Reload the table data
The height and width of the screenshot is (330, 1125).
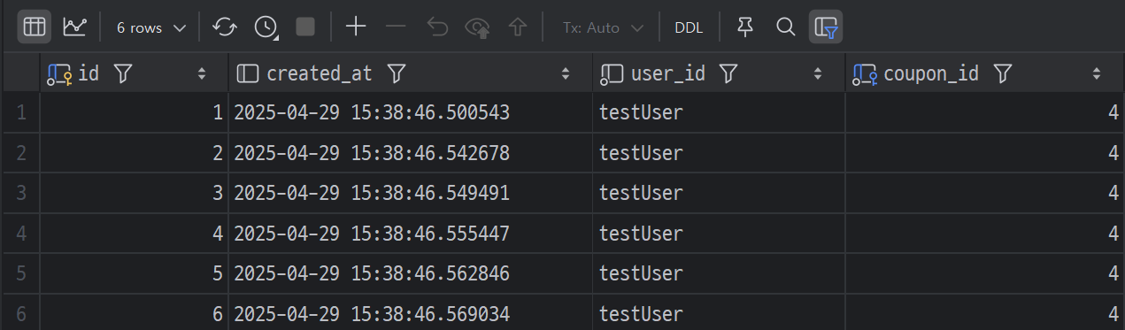[226, 27]
